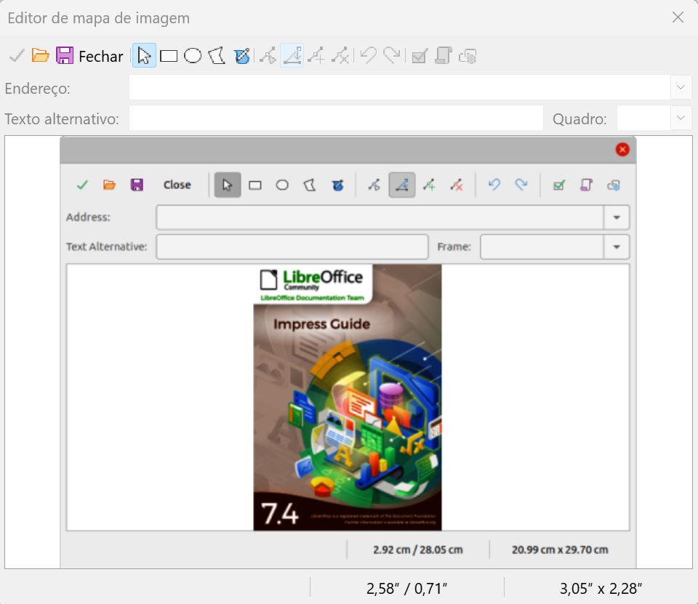Click the 2,58" / 0,71" status bar position
Viewport: 698px width, 604px height.
[407, 589]
